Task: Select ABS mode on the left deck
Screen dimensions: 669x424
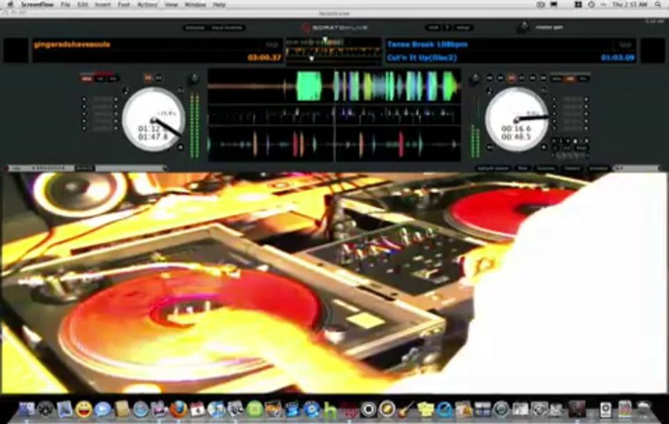Action: tap(87, 78)
